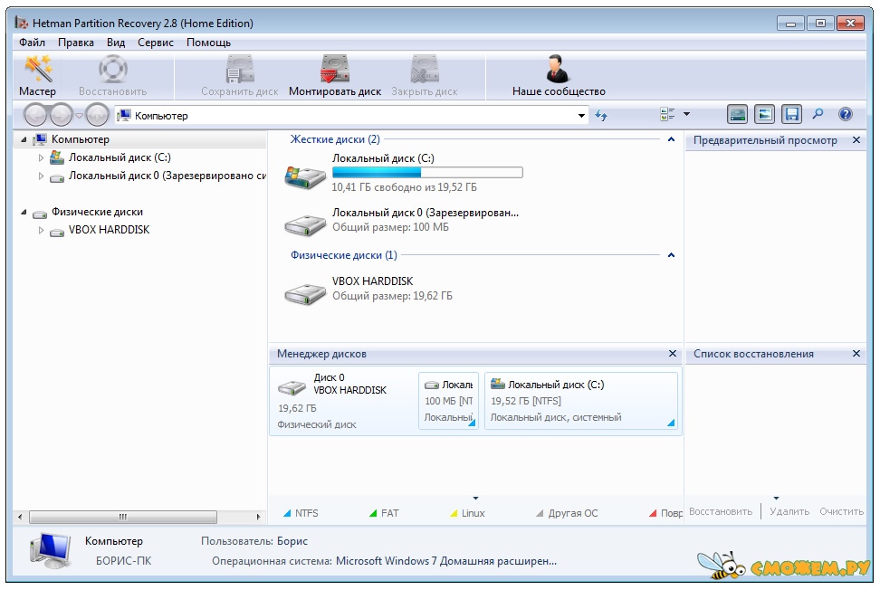This screenshot has height=590, width=880.
Task: Collapse the Физические диски (1) group
Action: [671, 255]
